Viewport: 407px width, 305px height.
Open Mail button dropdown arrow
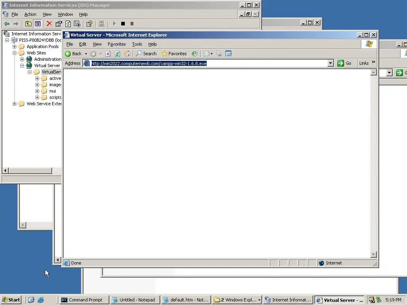tap(211, 54)
